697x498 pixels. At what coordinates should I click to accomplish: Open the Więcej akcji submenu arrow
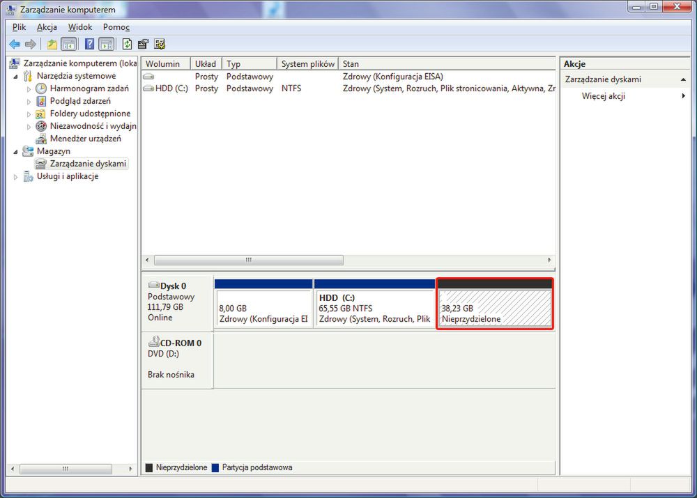pyautogui.click(x=683, y=96)
